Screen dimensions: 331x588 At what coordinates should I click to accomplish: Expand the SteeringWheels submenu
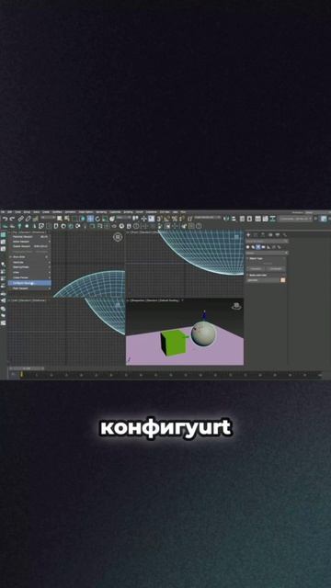click(30, 267)
